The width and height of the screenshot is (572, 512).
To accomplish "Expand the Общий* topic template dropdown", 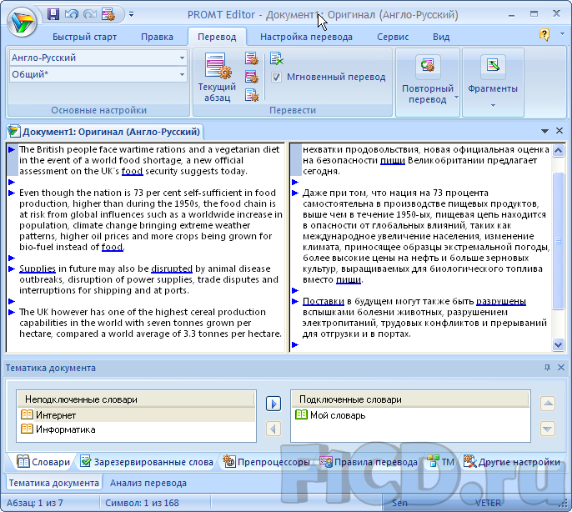I will [x=182, y=75].
